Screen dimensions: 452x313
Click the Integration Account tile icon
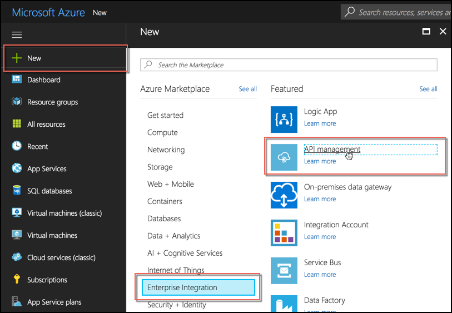pyautogui.click(x=284, y=233)
